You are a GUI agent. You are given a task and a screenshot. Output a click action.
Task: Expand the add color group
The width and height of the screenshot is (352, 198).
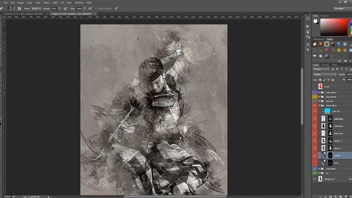tap(319, 101)
